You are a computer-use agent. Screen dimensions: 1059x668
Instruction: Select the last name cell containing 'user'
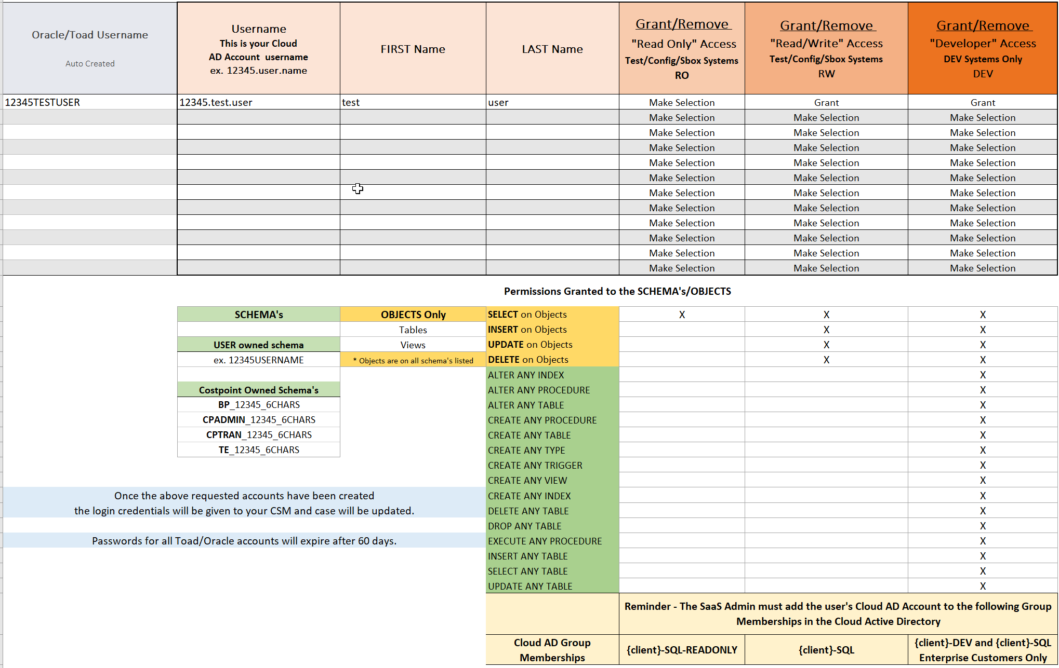pos(552,102)
